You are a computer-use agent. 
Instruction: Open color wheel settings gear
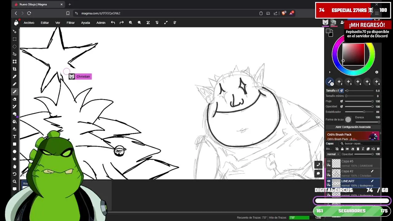point(377,72)
